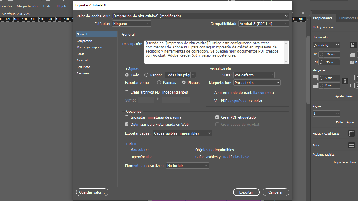The width and height of the screenshot is (358, 201).
Task: Select Marcas y sangrados category
Action: 97,48
